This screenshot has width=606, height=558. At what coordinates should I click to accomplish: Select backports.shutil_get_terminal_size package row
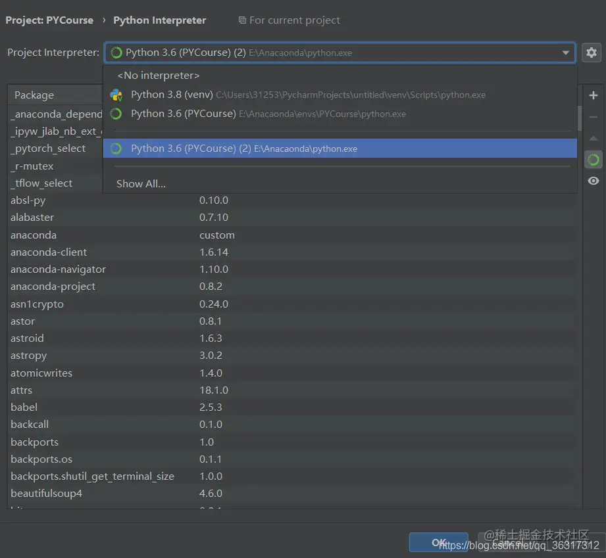(x=293, y=476)
